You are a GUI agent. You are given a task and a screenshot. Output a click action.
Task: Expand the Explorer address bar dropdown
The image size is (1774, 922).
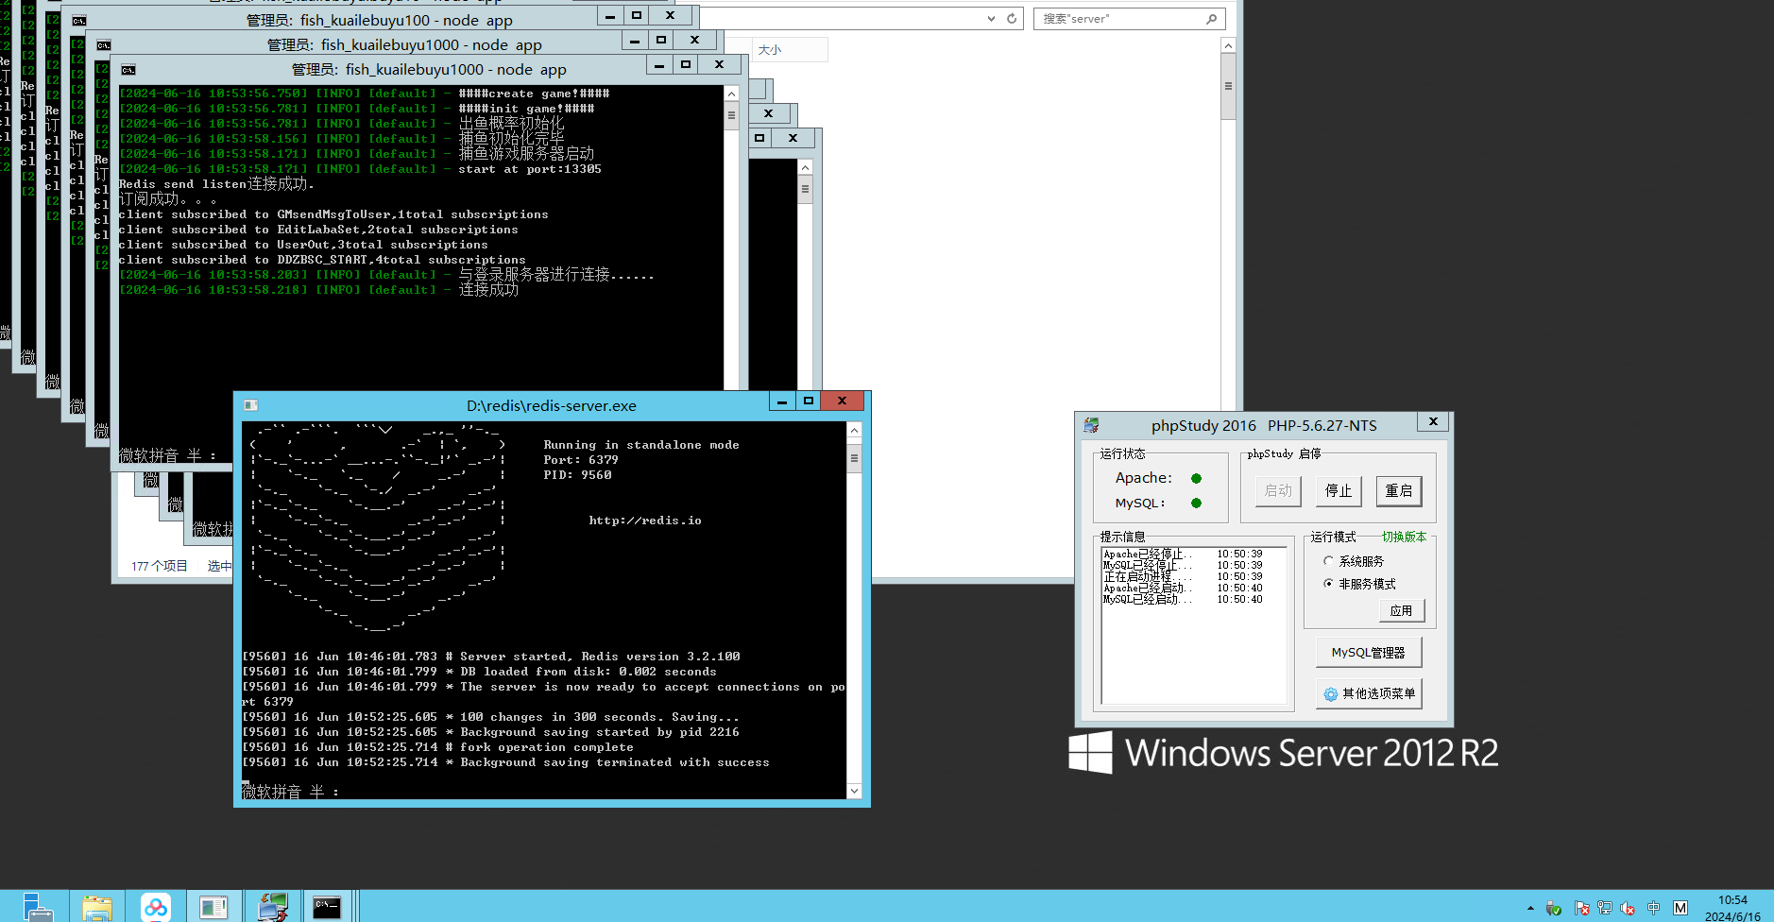(x=991, y=19)
